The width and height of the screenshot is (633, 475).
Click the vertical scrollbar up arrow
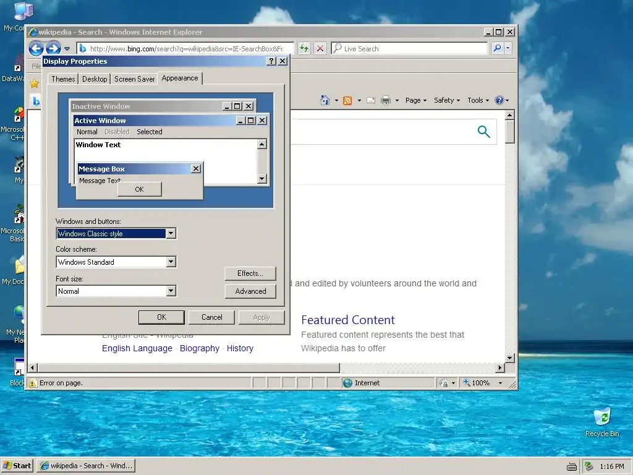510,115
